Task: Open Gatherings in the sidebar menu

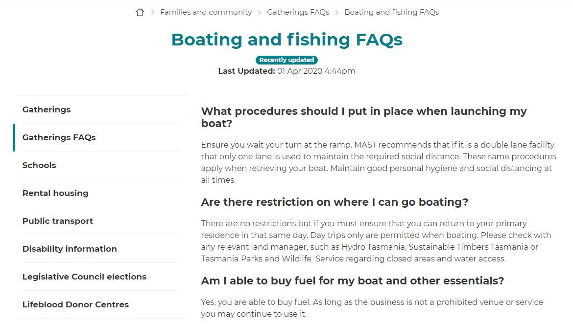Action: point(47,109)
